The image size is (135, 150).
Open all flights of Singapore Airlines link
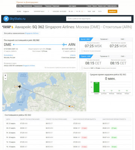(x=32, y=33)
